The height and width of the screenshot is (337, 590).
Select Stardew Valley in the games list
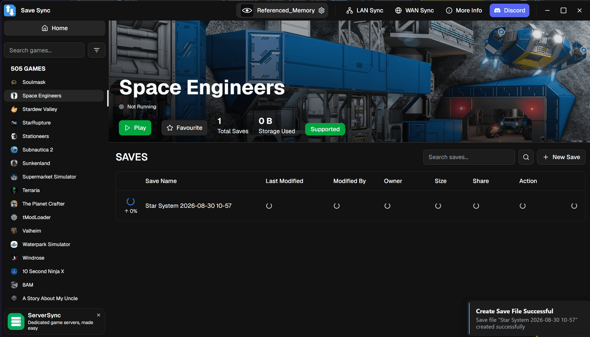pos(54,109)
